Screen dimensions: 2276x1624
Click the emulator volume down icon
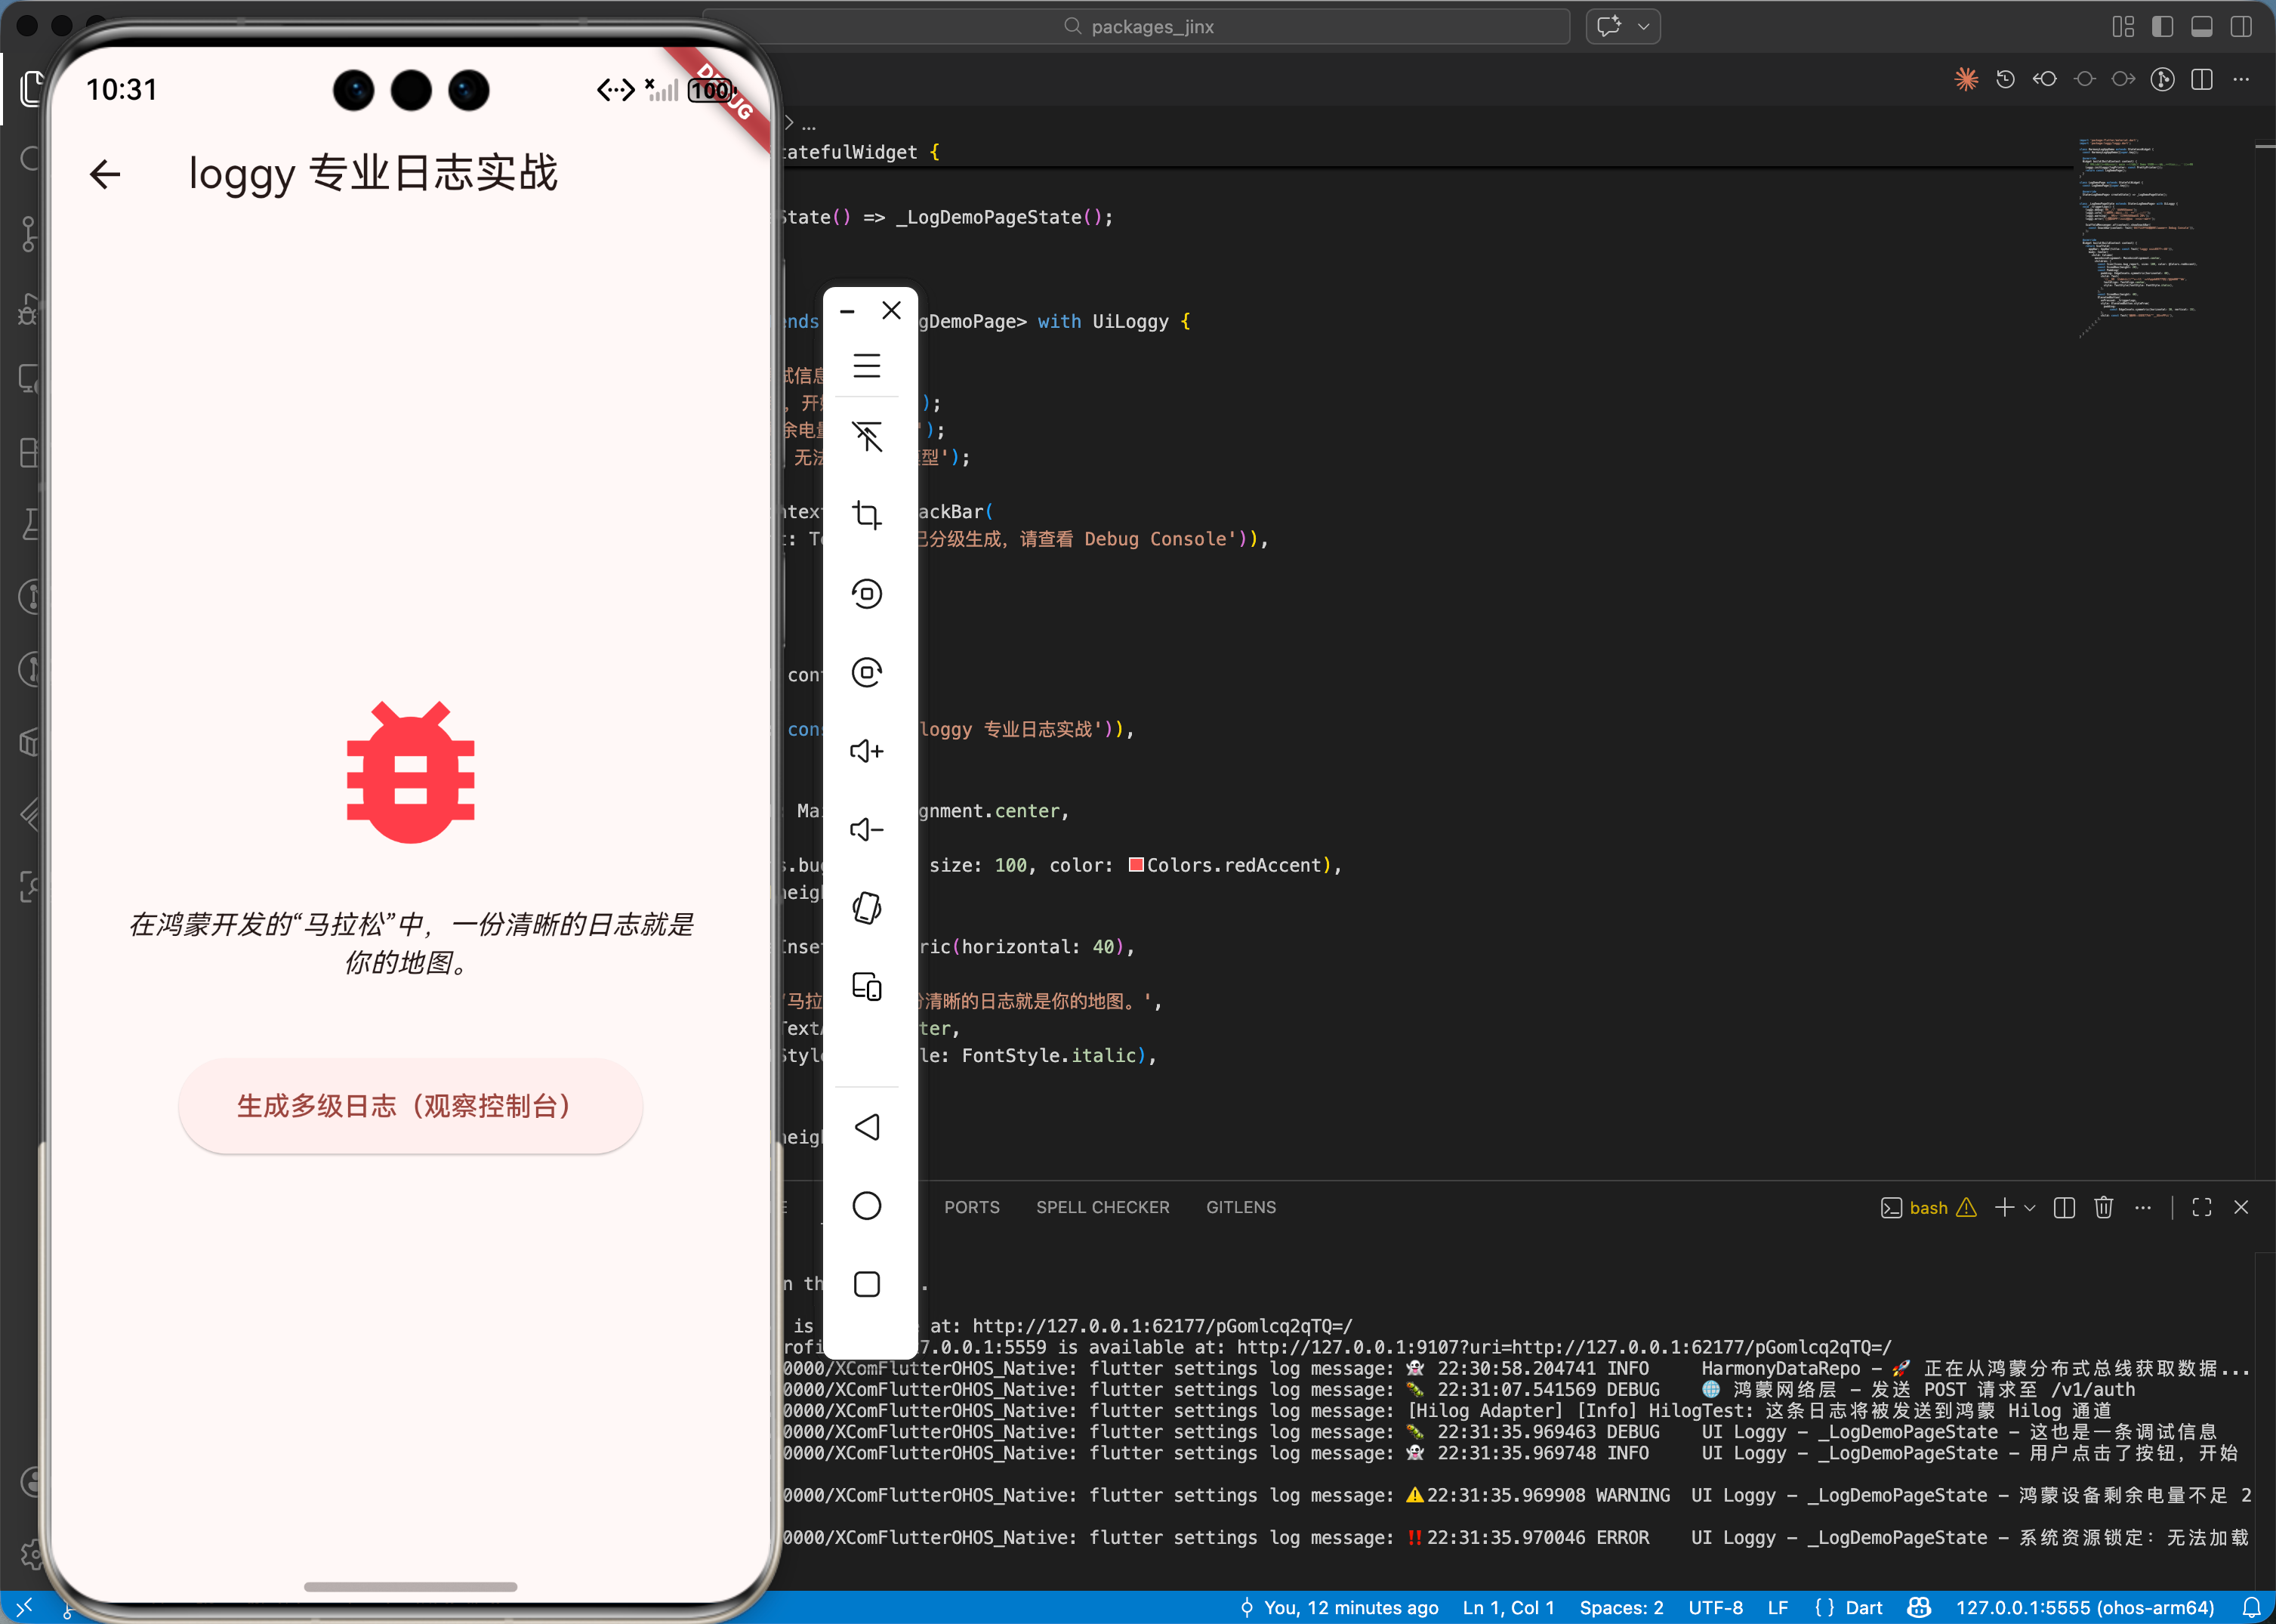865,829
